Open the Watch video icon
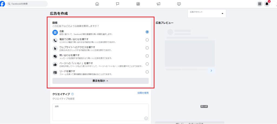Image resolution: width=277 pixels, height=124 pixels. pos(179,4)
